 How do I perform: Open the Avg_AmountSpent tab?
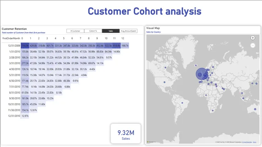pos(129,31)
